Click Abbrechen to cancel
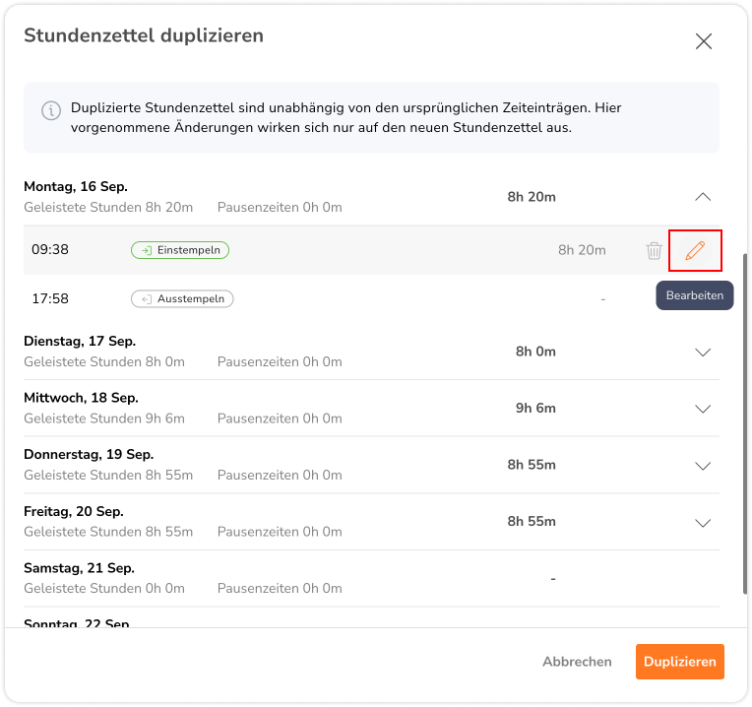This screenshot has height=707, width=752. 577,662
